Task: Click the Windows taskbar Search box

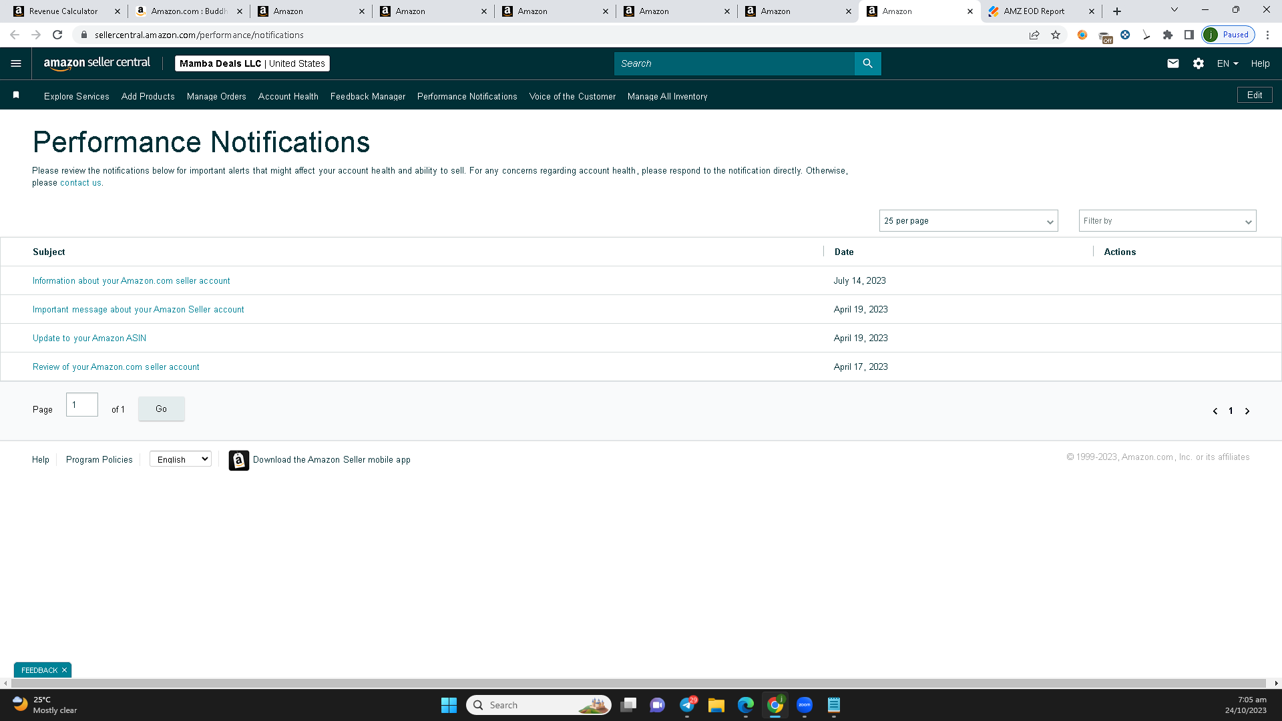Action: click(539, 705)
